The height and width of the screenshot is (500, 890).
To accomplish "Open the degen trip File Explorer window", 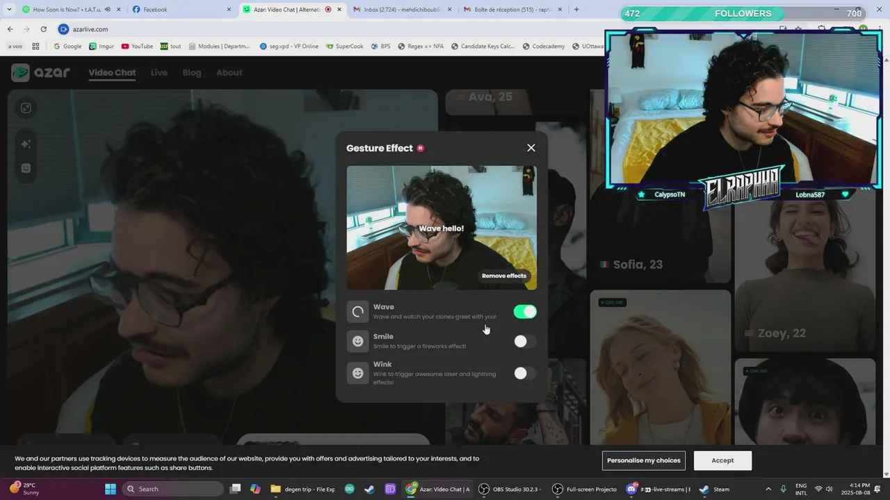I will [303, 489].
